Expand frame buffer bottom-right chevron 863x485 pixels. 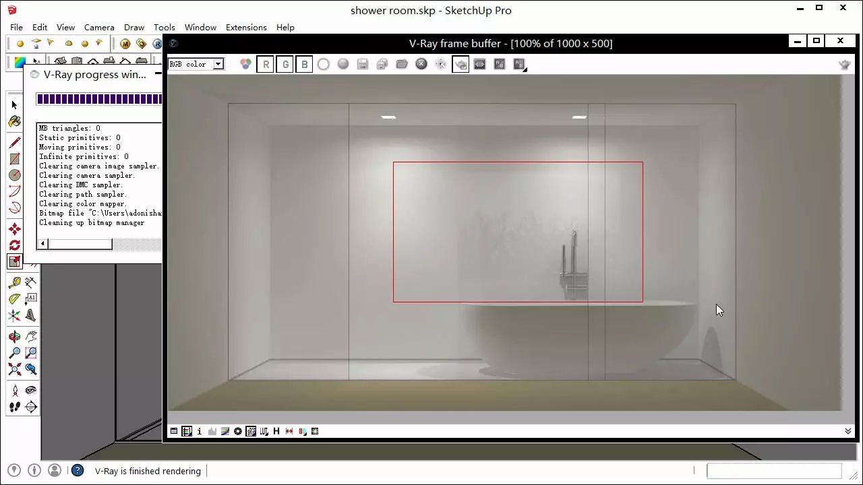point(847,431)
